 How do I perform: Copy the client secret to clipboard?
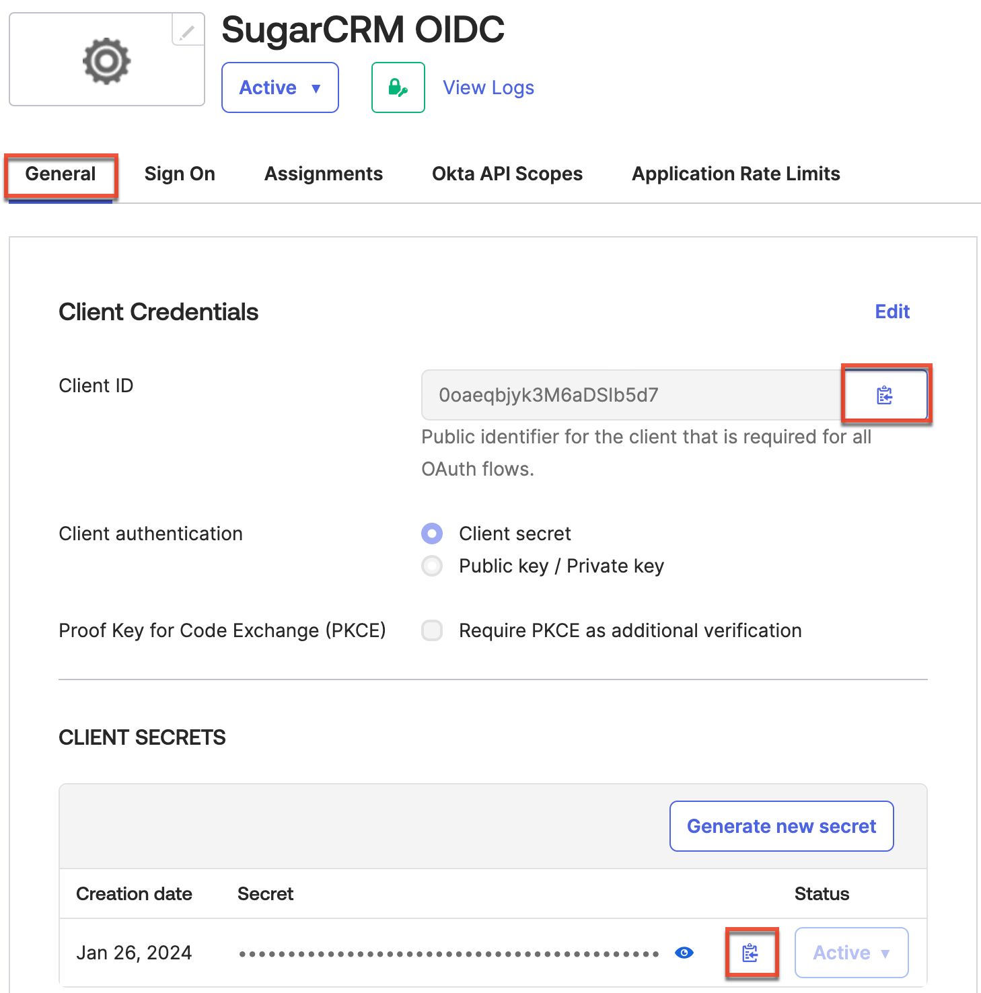point(752,952)
